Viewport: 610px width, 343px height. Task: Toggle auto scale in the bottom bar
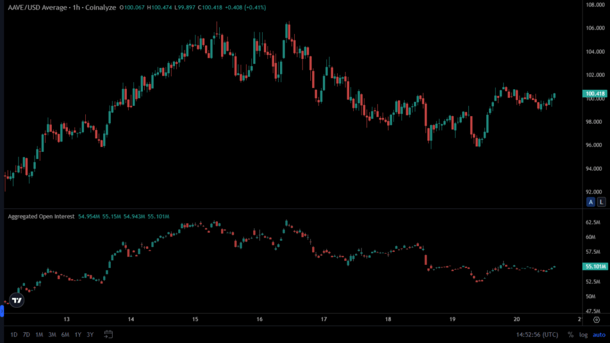(x=598, y=334)
